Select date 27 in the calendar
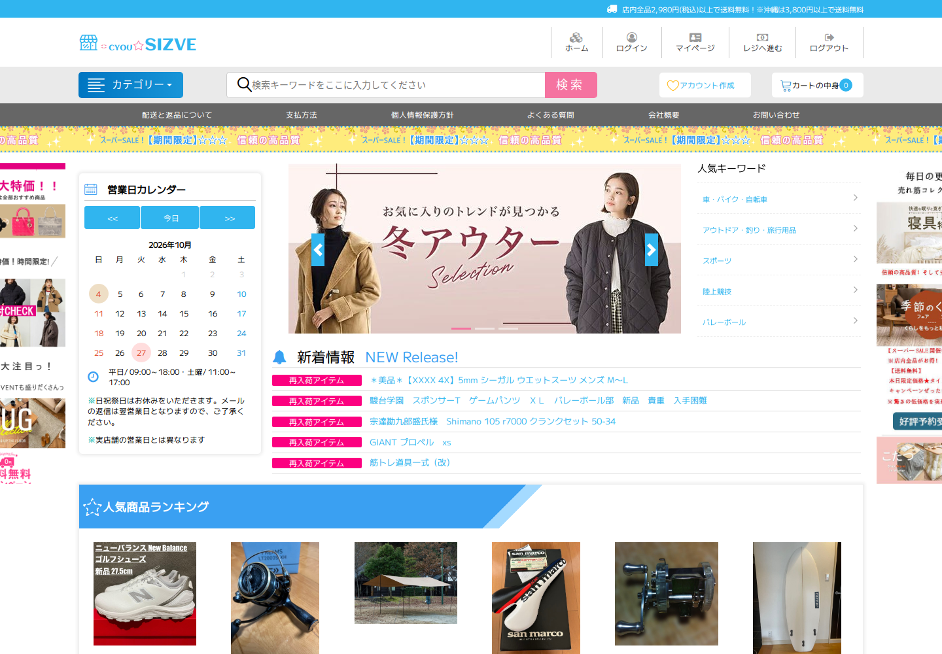Image resolution: width=942 pixels, height=654 pixels. click(141, 353)
